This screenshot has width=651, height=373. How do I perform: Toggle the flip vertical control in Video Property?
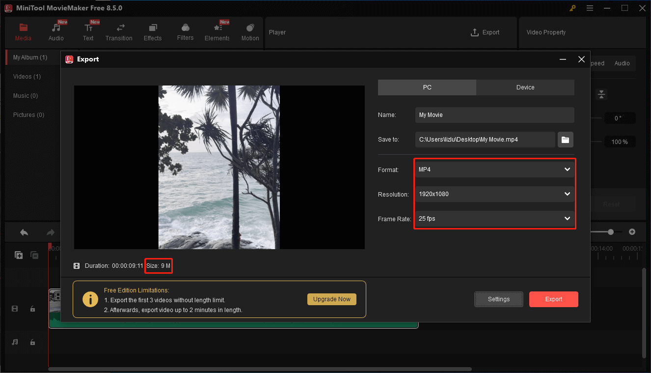(601, 94)
